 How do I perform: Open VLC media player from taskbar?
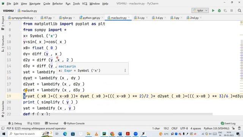[96, 134]
